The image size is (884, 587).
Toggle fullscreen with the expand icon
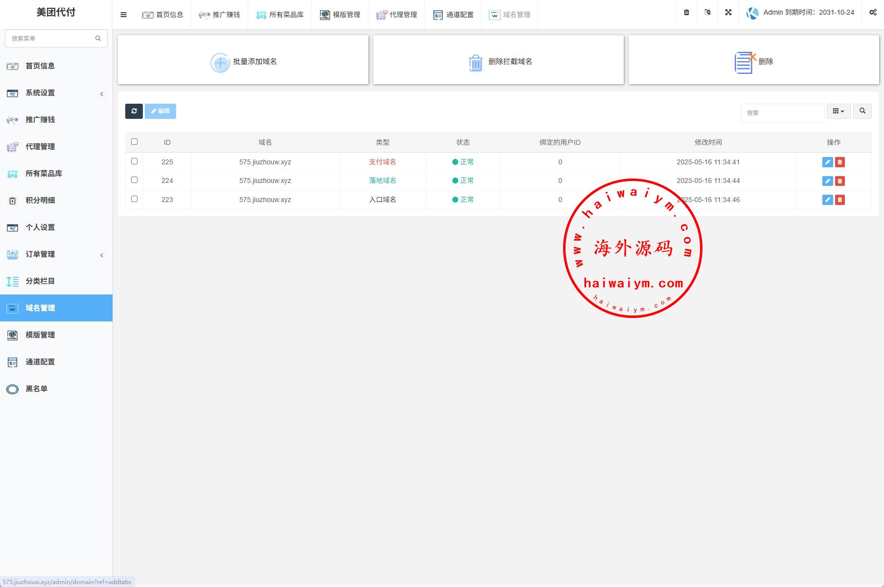[x=728, y=13]
